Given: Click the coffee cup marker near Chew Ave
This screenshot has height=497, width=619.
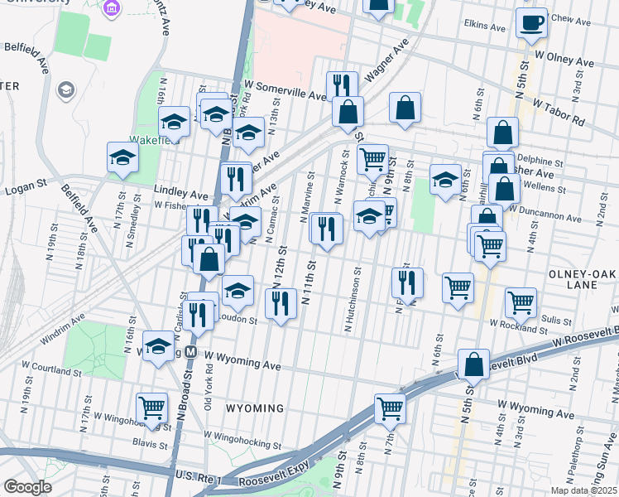Looking at the screenshot, I should click(x=531, y=22).
